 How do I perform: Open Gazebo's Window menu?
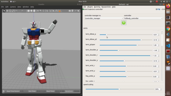[26, 7]
